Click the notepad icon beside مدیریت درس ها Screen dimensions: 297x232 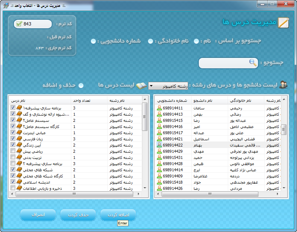coord(283,23)
